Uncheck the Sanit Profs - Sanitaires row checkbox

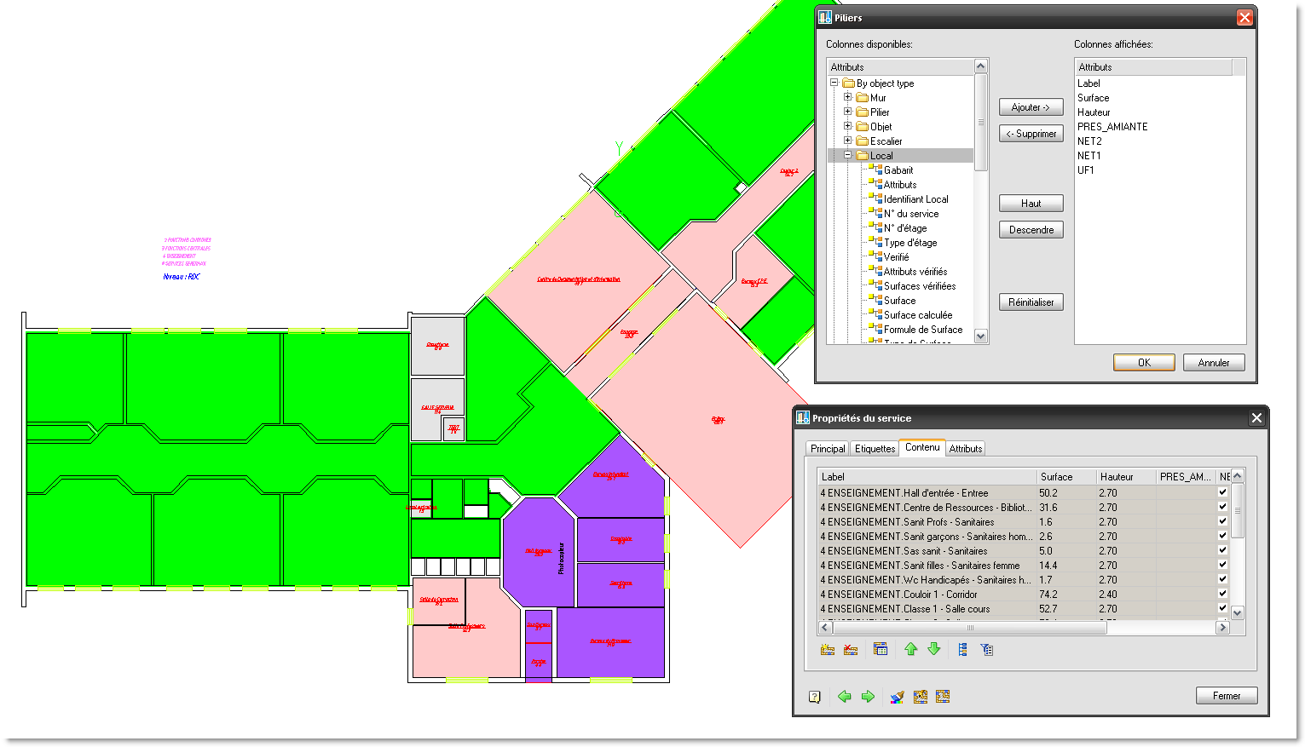(1222, 521)
